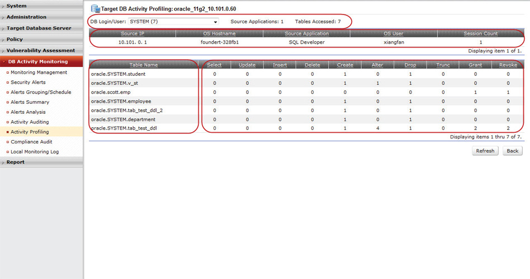Click the Back button
This screenshot has height=279, width=530.
(x=513, y=151)
